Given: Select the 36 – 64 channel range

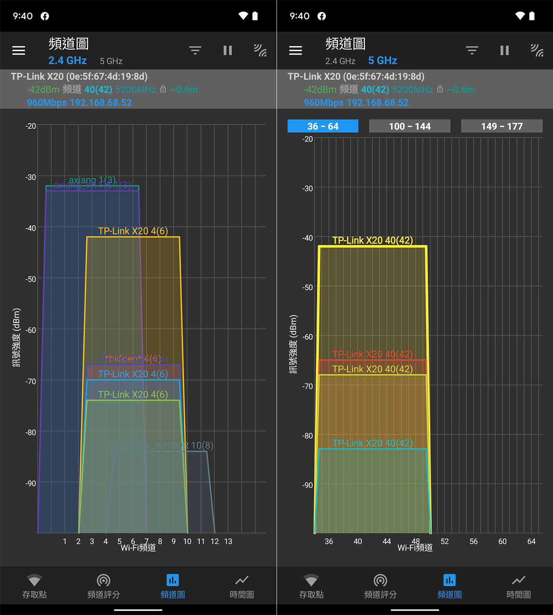Looking at the screenshot, I should (x=323, y=126).
